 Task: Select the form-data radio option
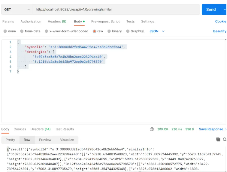tap(22, 31)
